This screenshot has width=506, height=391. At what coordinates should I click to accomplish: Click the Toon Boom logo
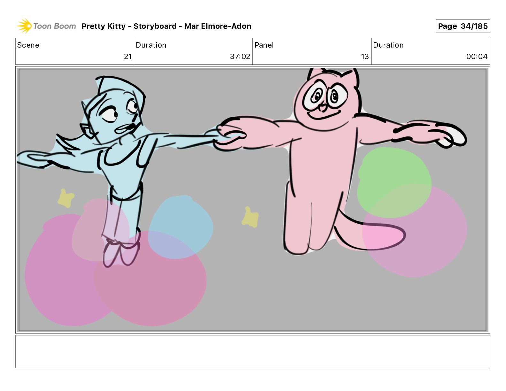[x=46, y=26]
